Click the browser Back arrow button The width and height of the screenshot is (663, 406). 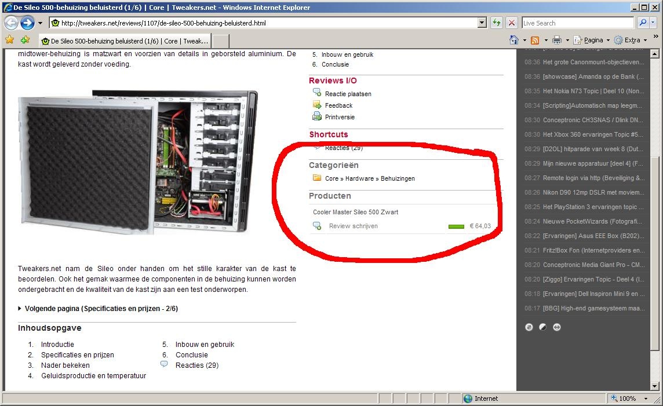coord(11,23)
